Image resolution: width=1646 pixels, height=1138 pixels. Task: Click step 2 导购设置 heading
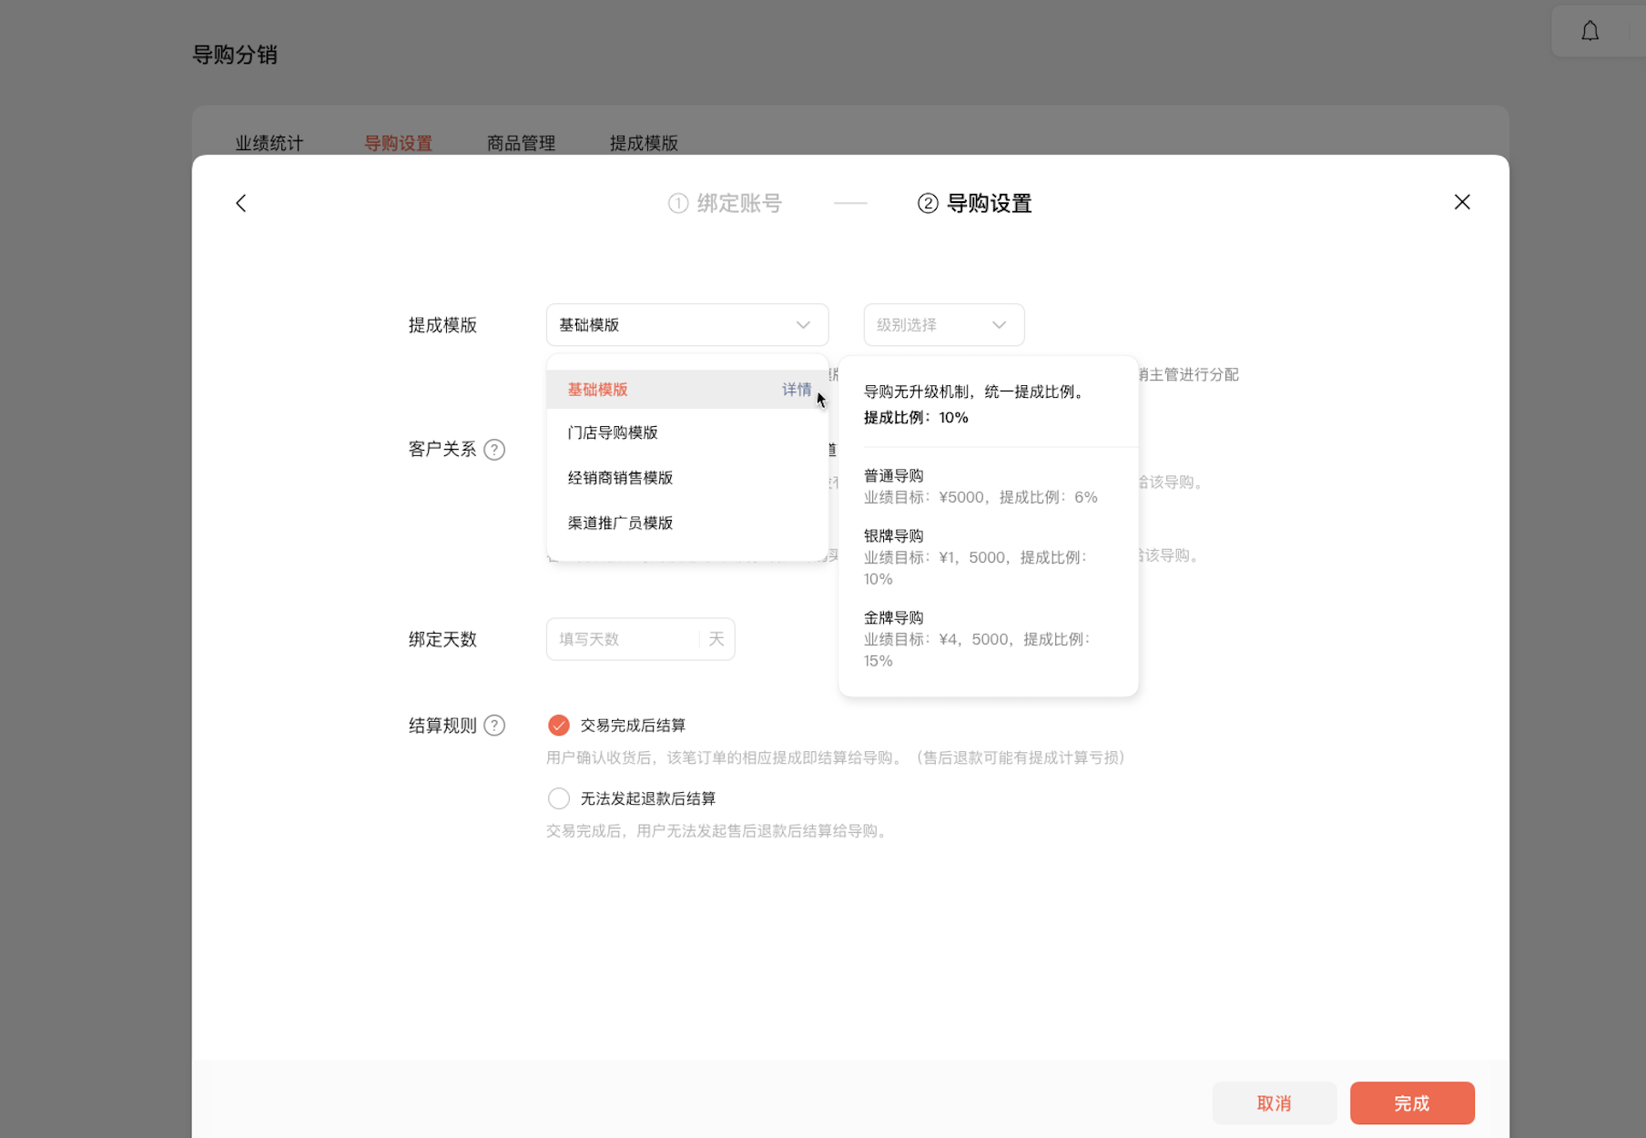click(974, 203)
